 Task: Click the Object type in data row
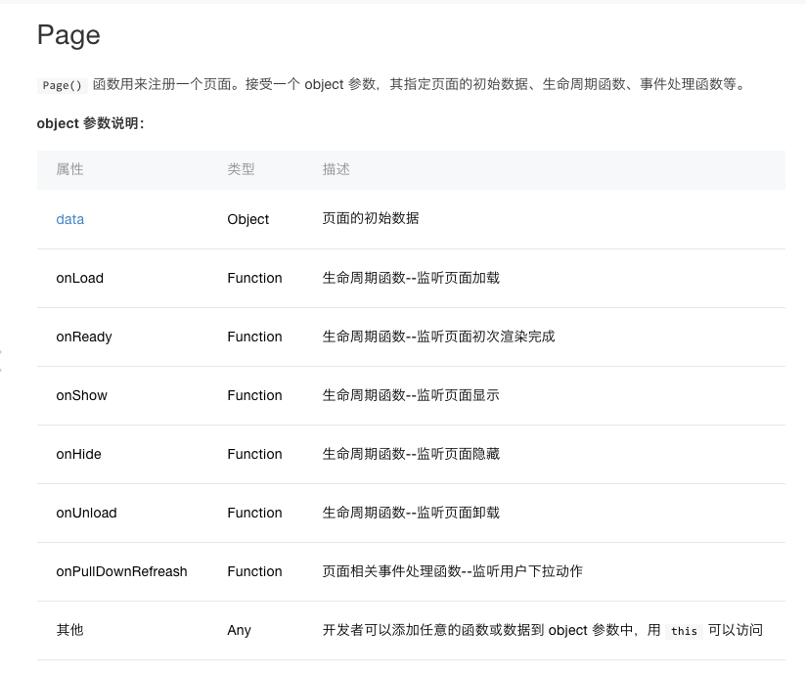[247, 219]
